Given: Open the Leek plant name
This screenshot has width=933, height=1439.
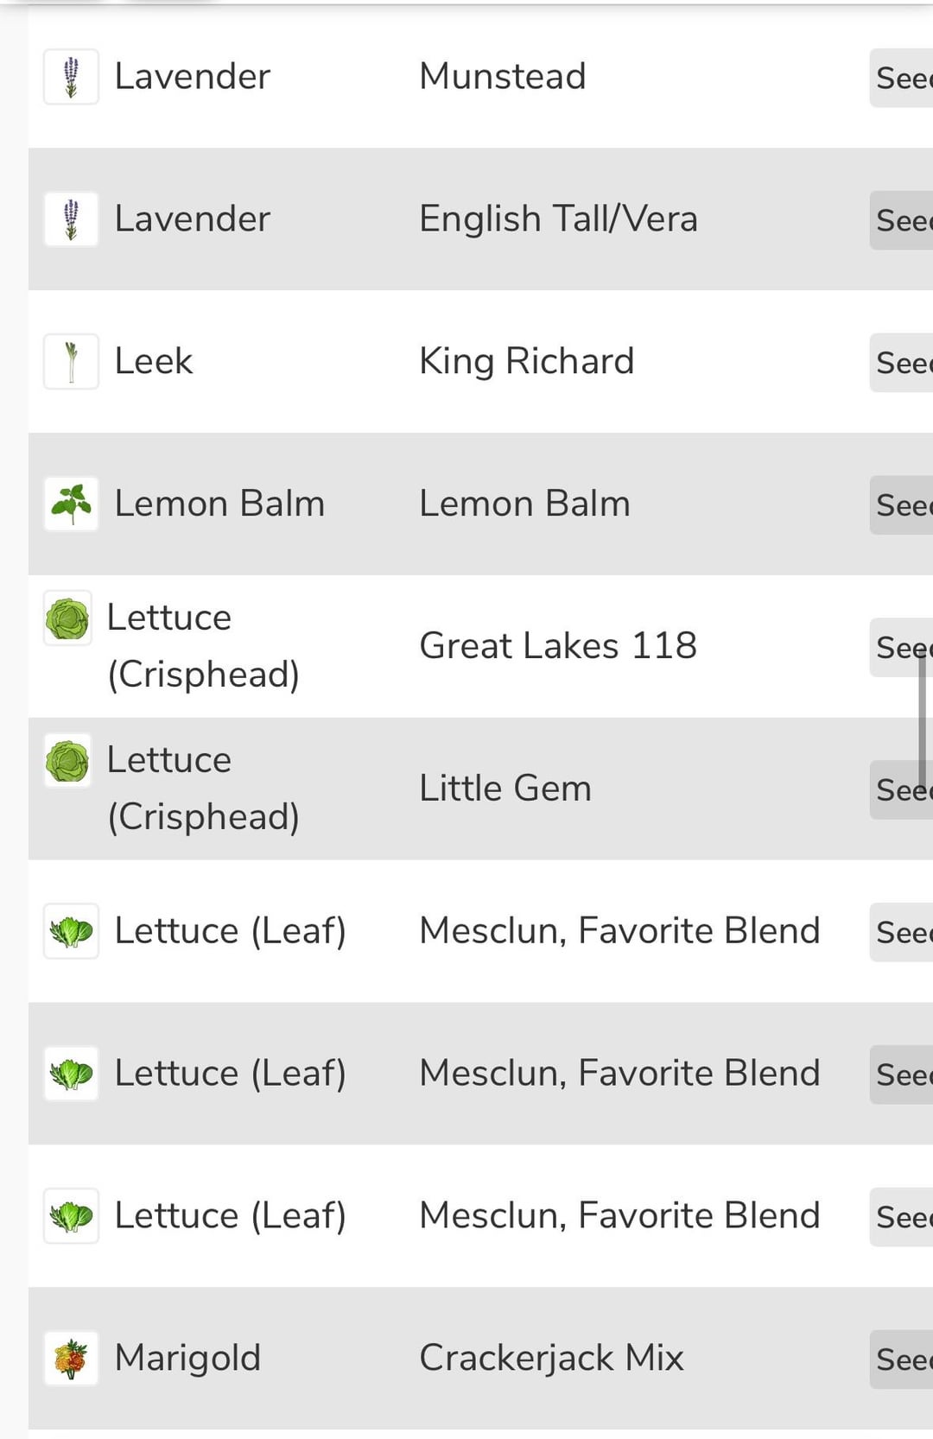Looking at the screenshot, I should (154, 361).
